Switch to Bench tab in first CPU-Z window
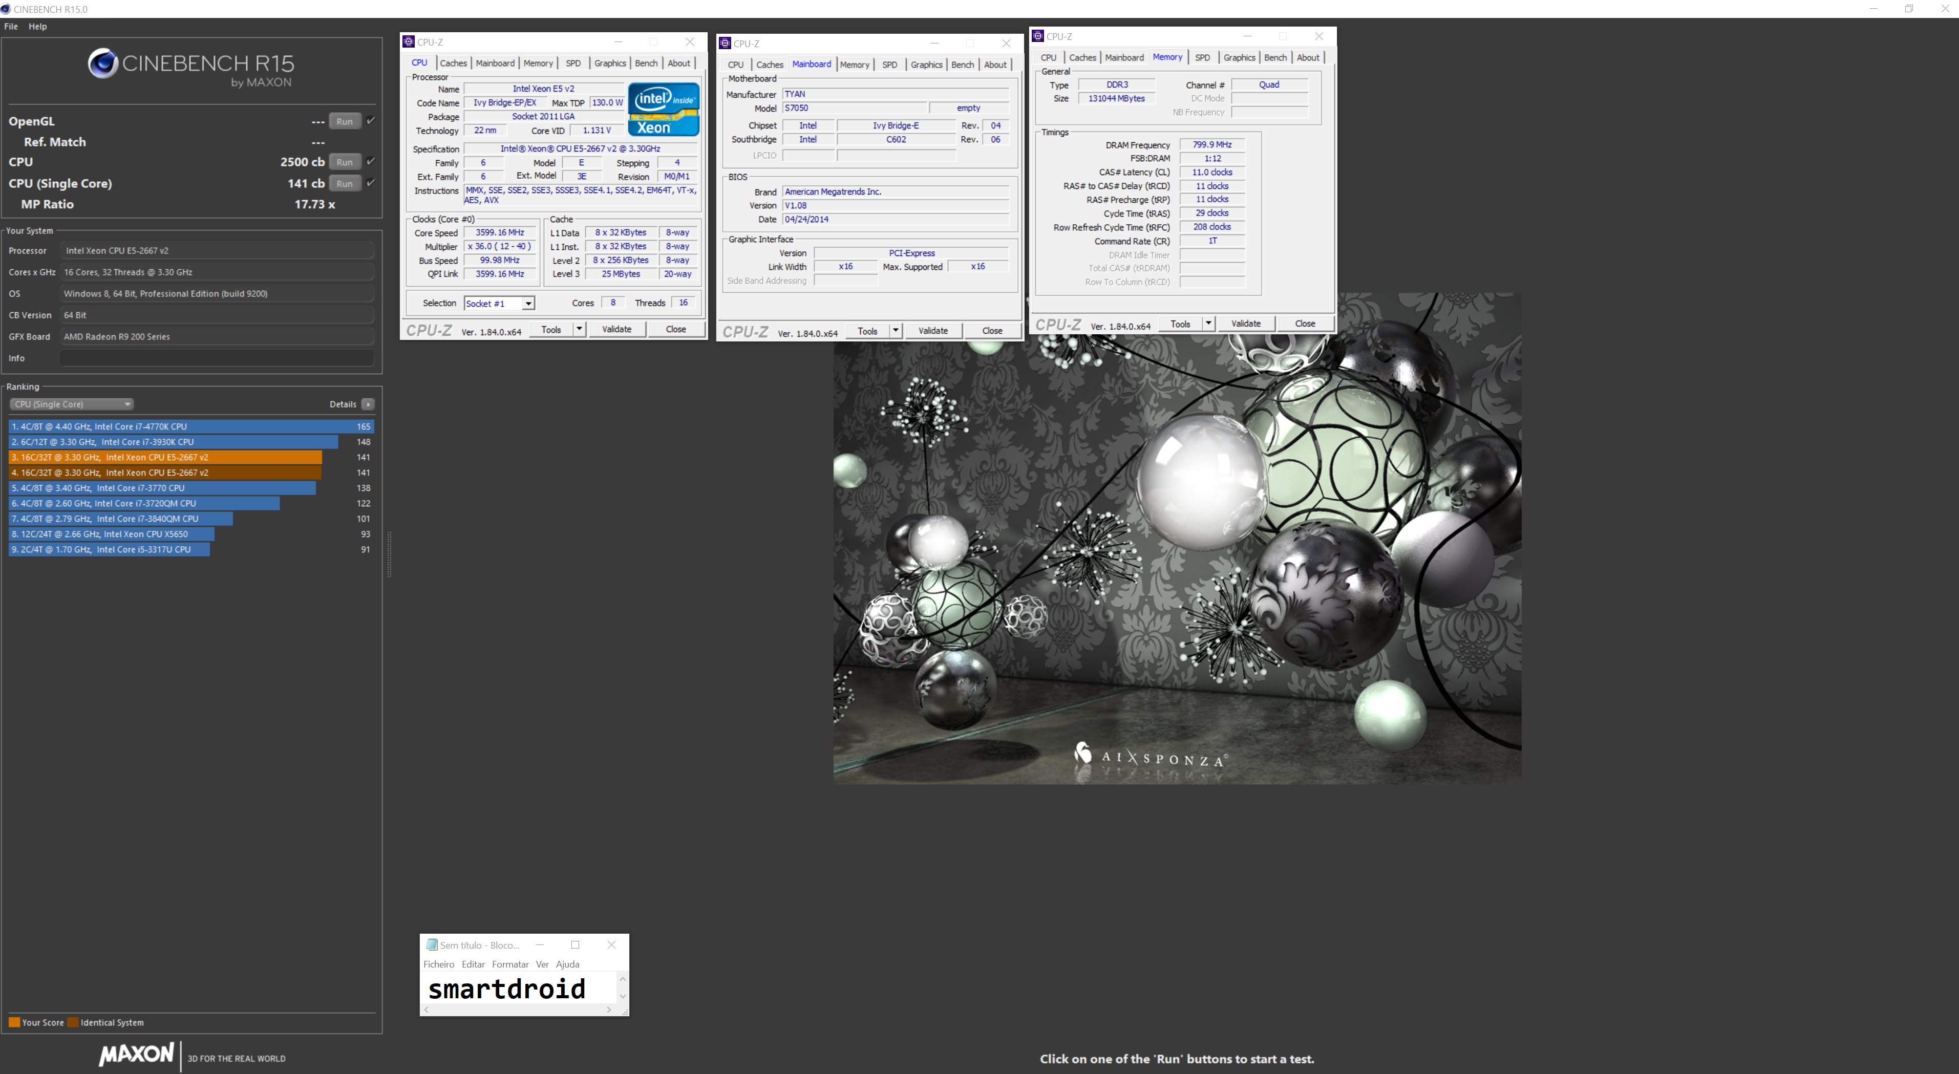The image size is (1959, 1074). (646, 63)
